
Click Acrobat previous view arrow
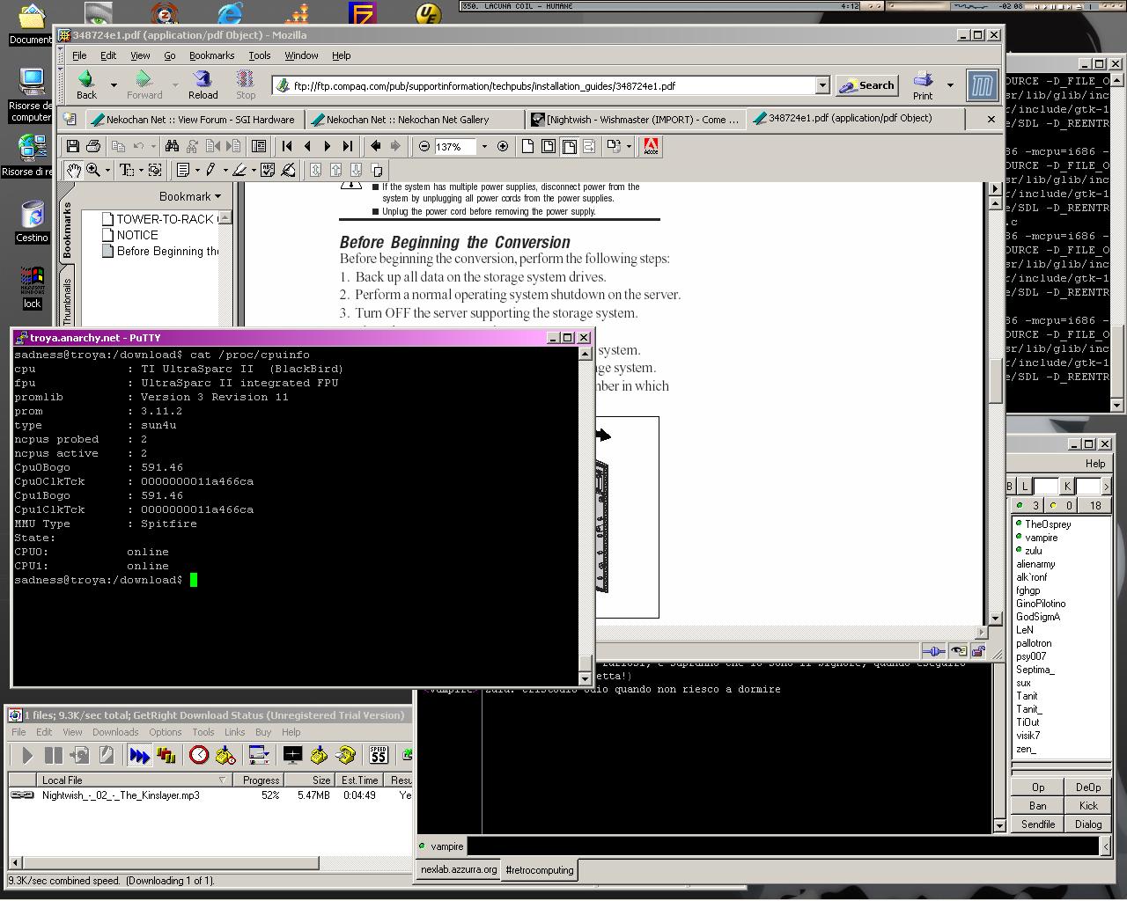click(376, 146)
